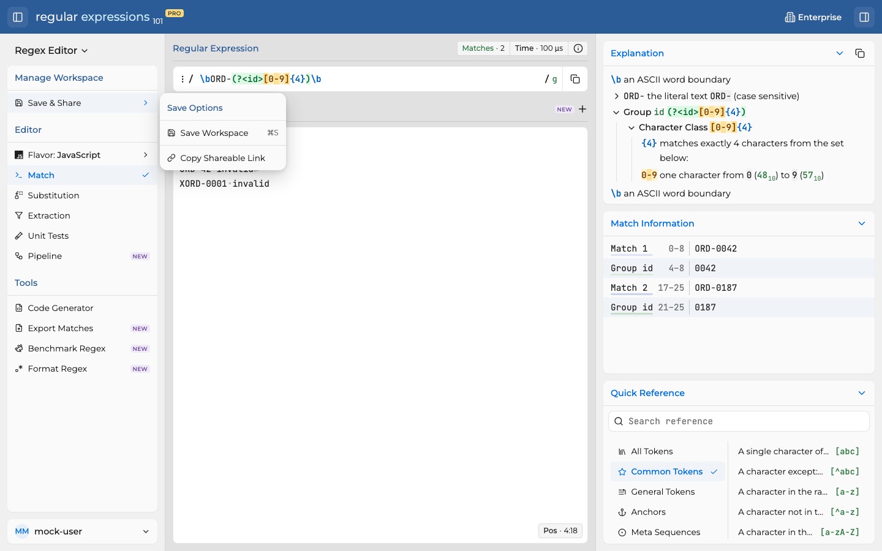Choose Save Workspace from Save Options
This screenshot has width=882, height=551.
click(223, 133)
